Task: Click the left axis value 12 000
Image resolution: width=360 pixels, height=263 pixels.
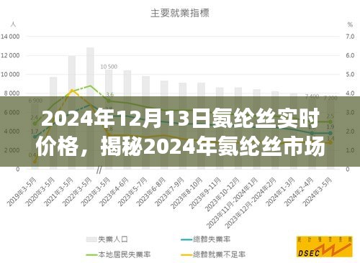Action: coord(10,55)
